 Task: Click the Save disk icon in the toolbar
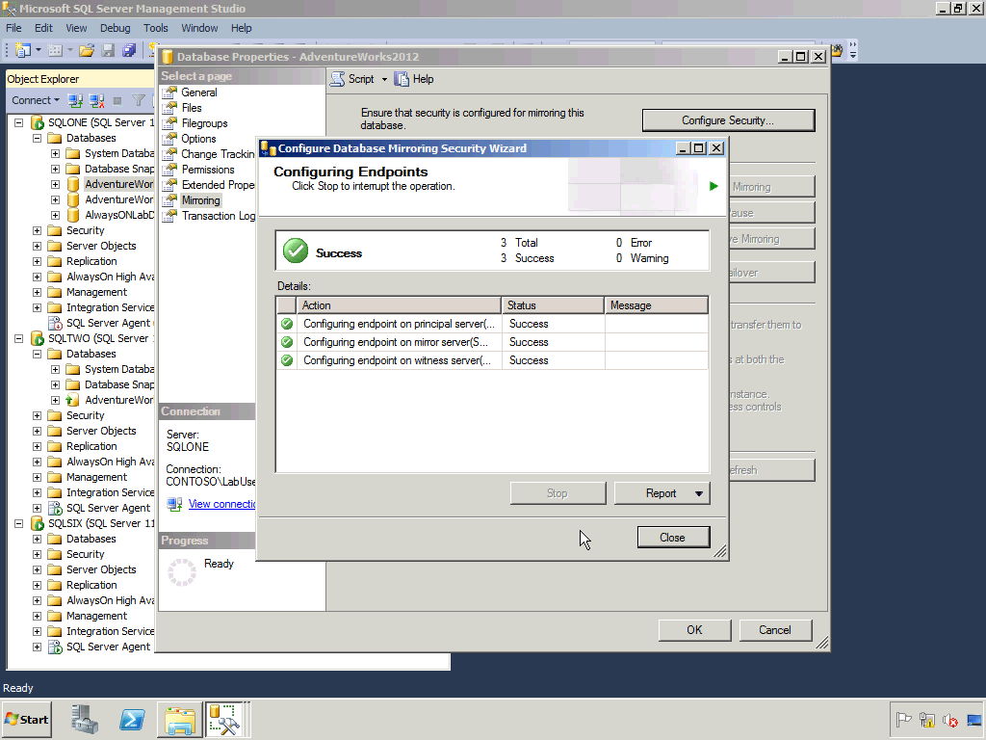108,50
